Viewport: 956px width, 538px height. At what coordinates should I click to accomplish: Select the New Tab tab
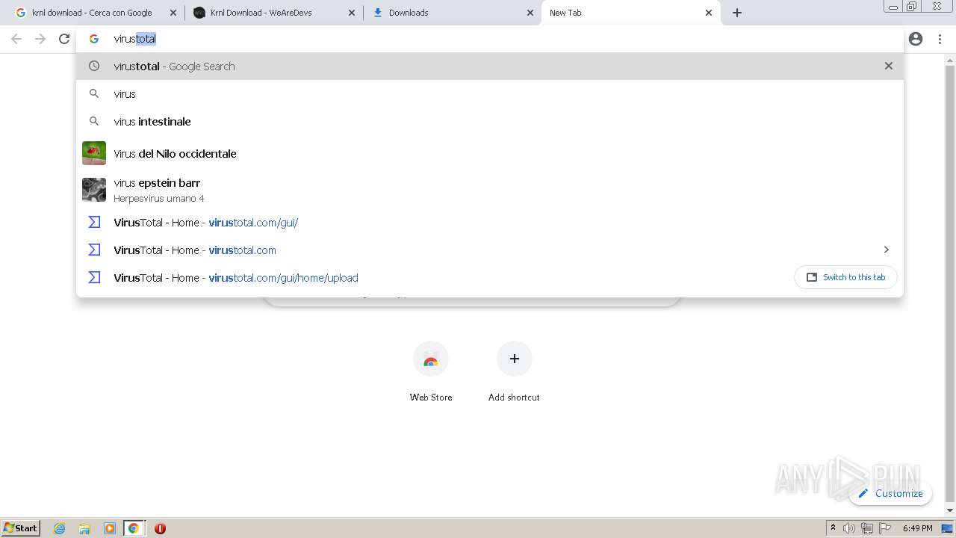[x=630, y=13]
